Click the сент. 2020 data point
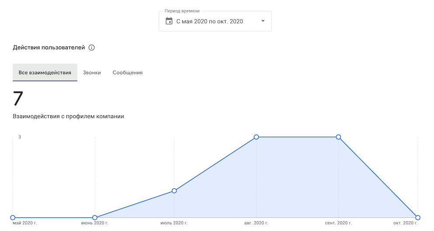Viewport: 434px width, 231px height. click(x=338, y=137)
